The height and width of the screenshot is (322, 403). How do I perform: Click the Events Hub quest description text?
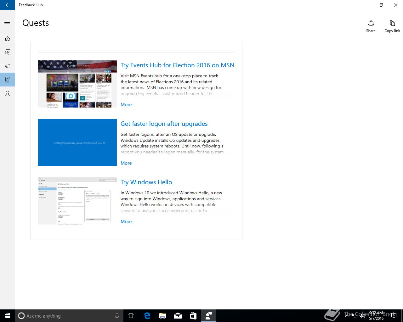click(x=171, y=85)
